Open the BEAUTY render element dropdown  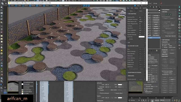coord(73,6)
